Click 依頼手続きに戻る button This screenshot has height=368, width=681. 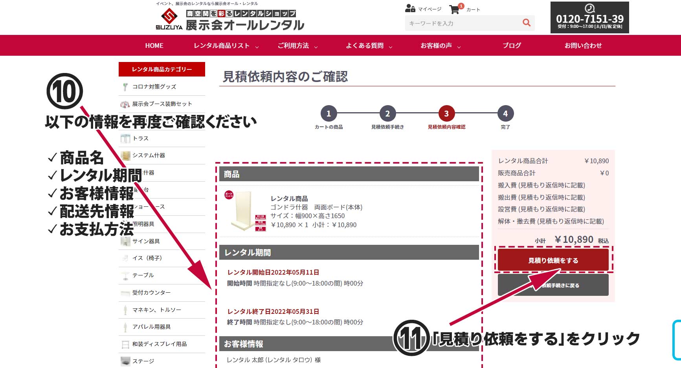pyautogui.click(x=553, y=285)
